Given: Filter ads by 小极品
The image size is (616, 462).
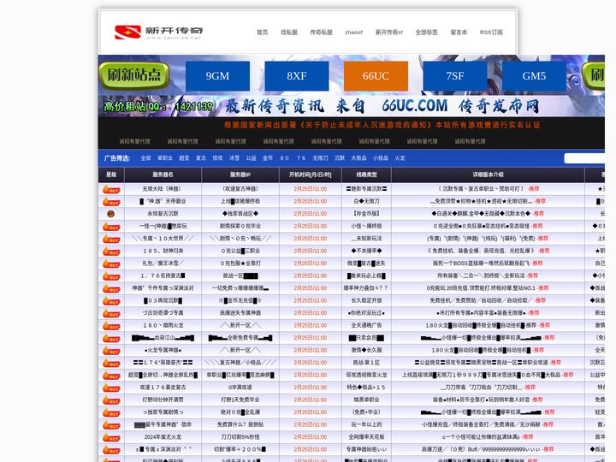Looking at the screenshot, I should coord(380,158).
